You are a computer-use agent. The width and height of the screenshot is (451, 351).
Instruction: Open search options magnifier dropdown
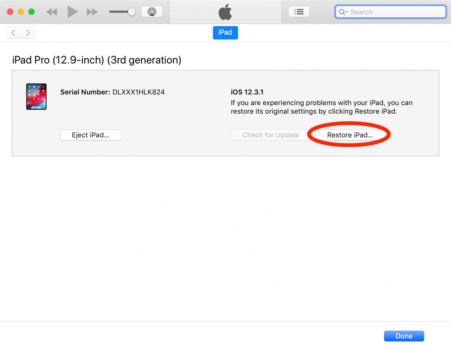343,12
